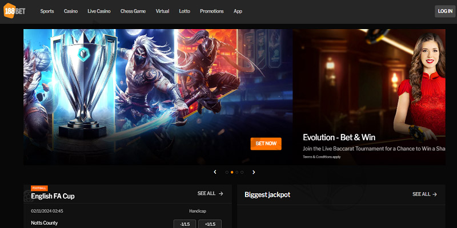Open the Chess Game page
Image resolution: width=457 pixels, height=228 pixels.
pos(133,11)
